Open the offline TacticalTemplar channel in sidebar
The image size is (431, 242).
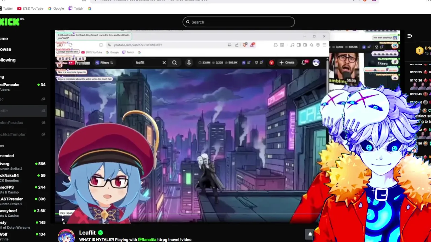click(23, 134)
